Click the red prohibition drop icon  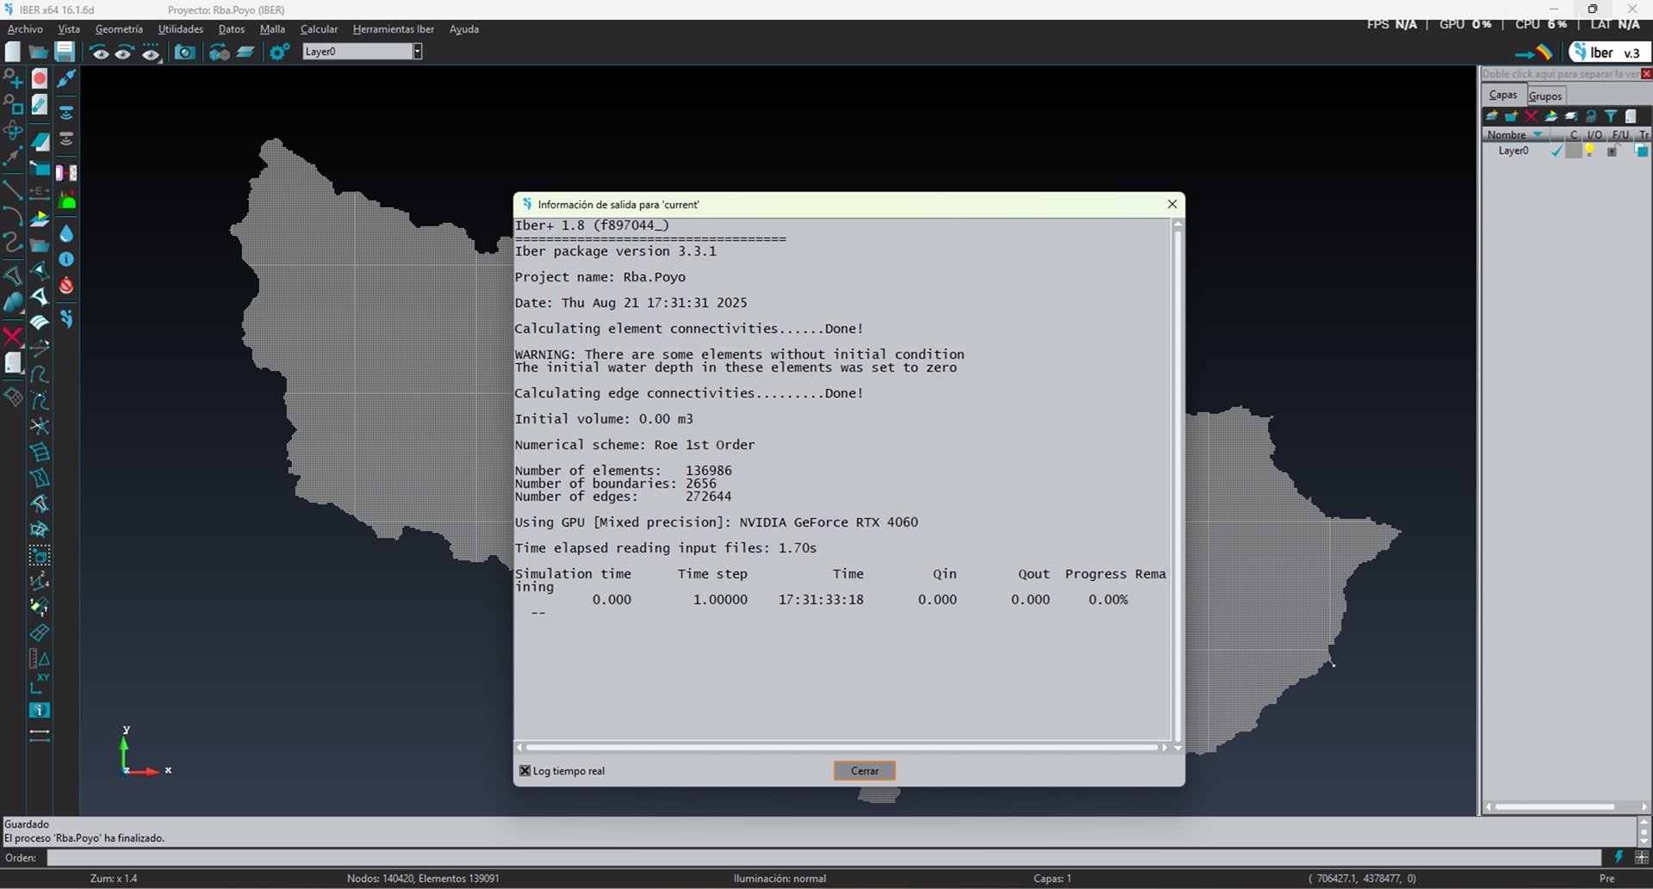66,286
